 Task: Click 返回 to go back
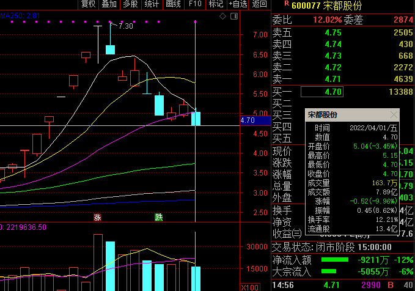point(259,4)
